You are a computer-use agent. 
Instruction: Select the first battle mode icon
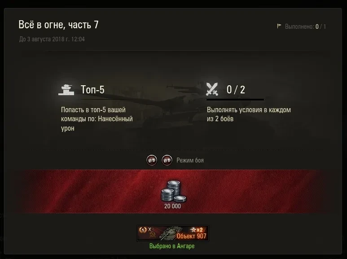152,160
